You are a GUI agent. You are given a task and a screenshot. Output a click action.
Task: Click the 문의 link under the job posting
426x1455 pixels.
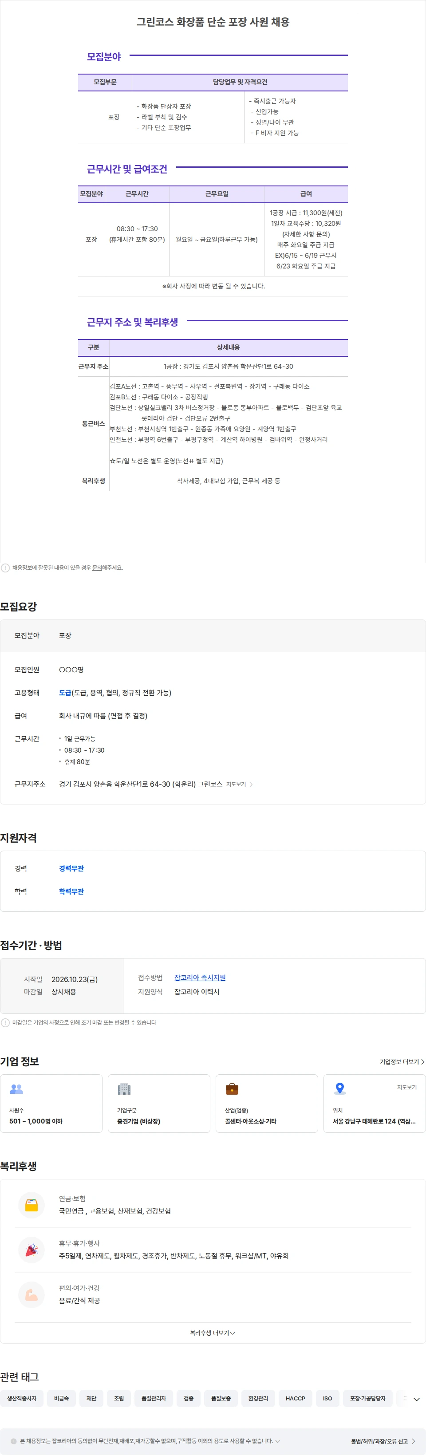tap(97, 568)
